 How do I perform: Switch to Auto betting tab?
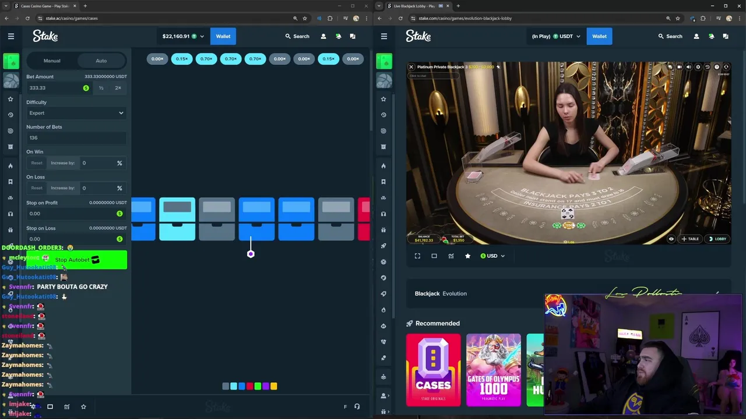(x=101, y=61)
